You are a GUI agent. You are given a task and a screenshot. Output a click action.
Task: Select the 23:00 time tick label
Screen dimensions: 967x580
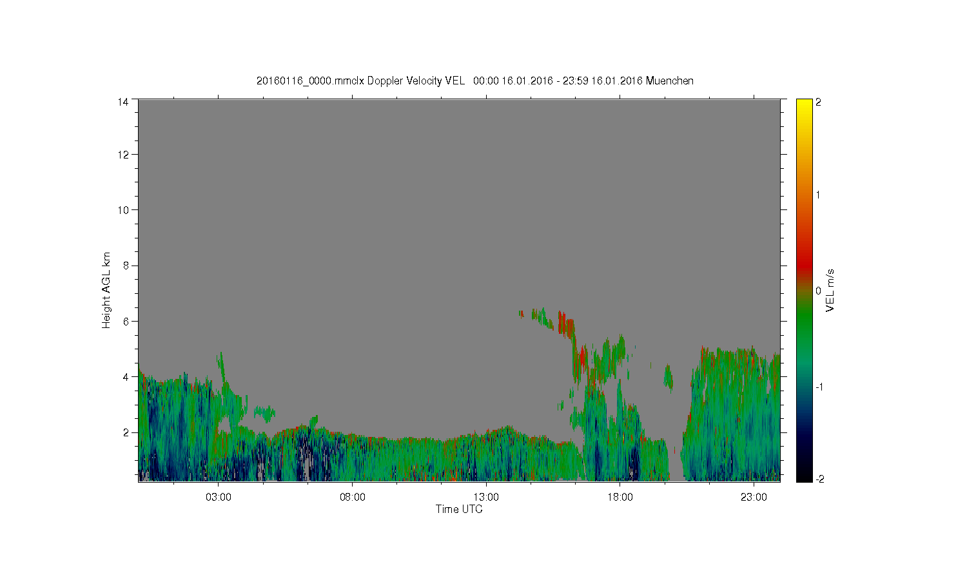pos(754,497)
